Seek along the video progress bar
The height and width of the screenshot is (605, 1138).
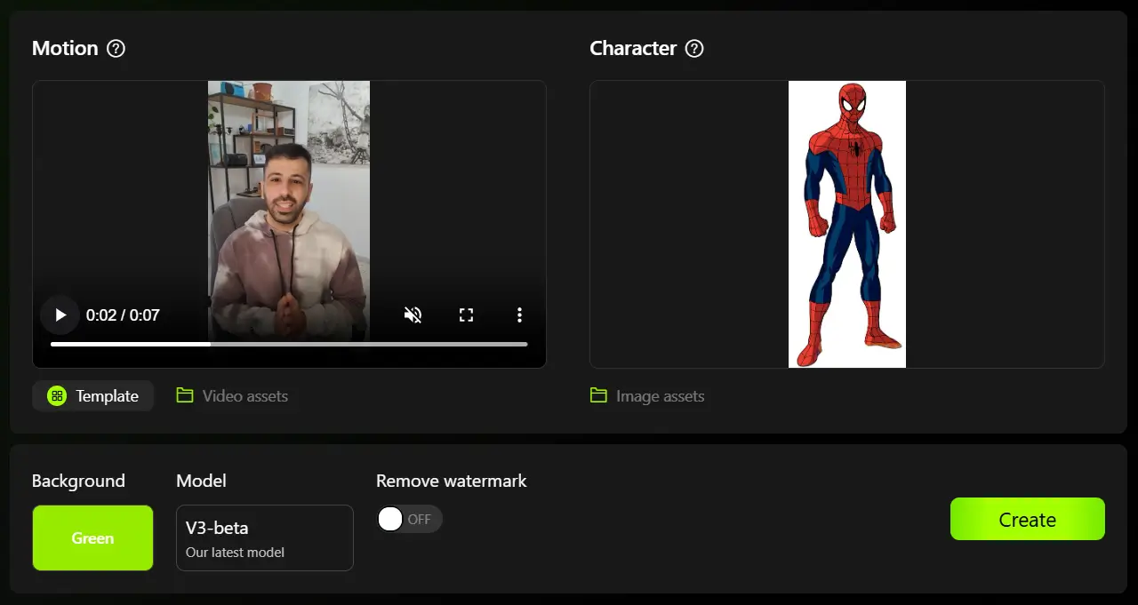tap(289, 344)
